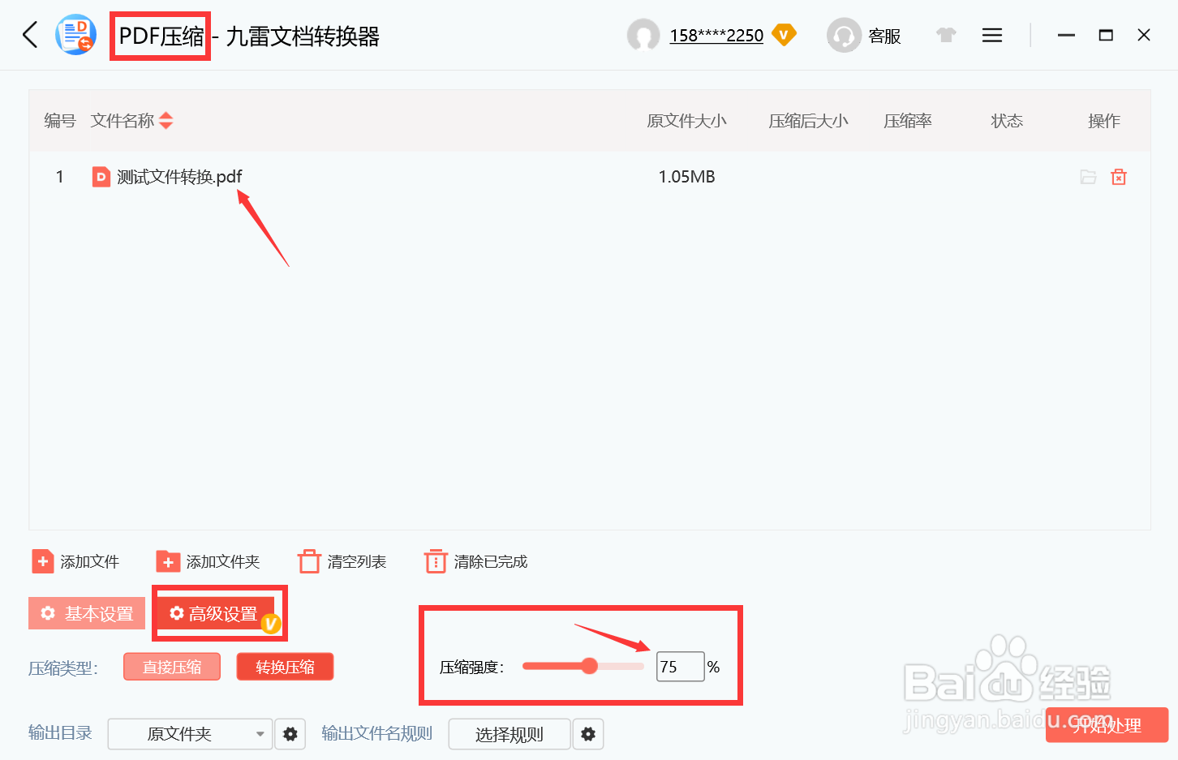Open output folder for 测试文件转换.pdf

pyautogui.click(x=1088, y=177)
